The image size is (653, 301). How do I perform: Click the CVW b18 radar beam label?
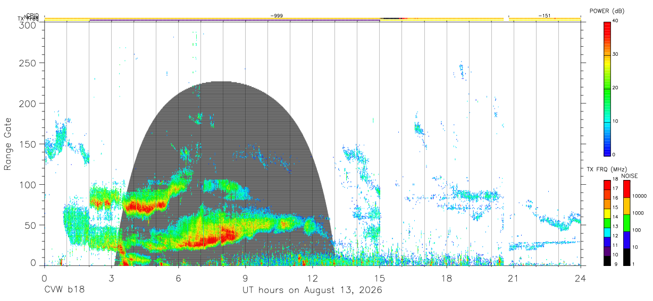coord(64,290)
